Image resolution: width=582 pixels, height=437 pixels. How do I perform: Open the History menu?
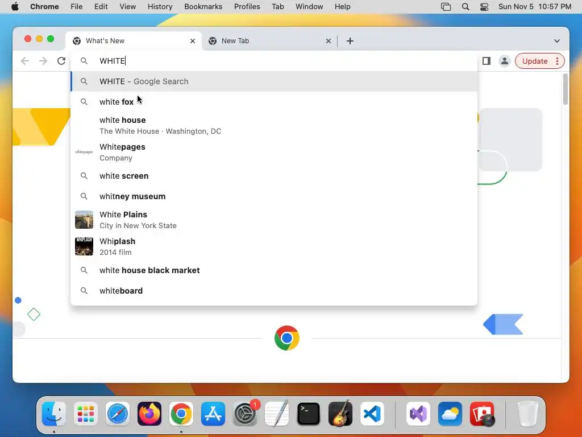click(x=160, y=7)
